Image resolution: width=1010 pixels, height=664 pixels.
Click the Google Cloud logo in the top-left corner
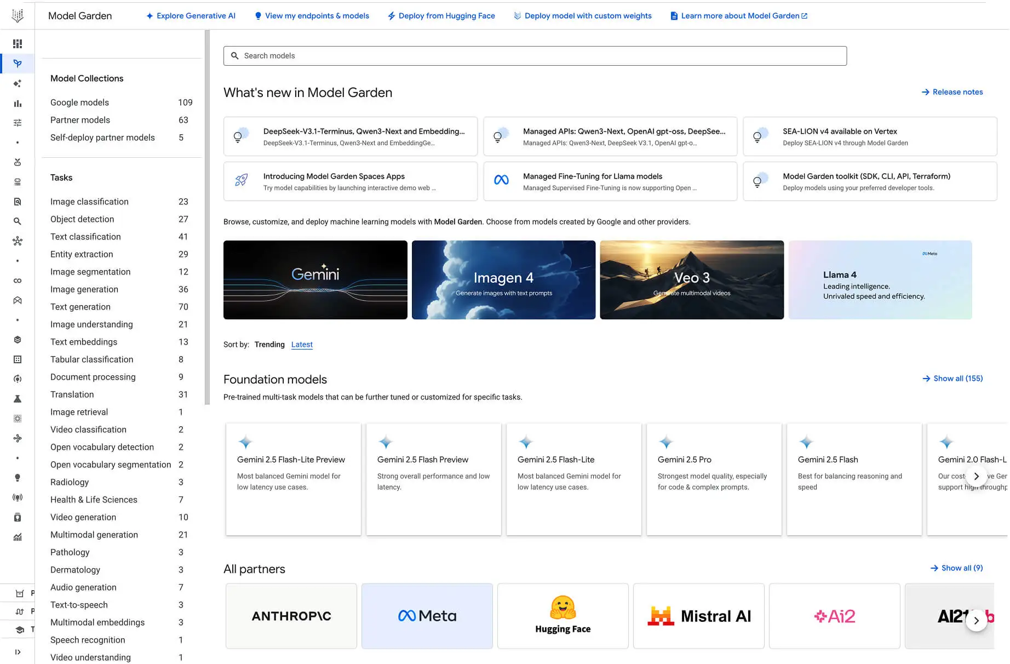coord(17,15)
